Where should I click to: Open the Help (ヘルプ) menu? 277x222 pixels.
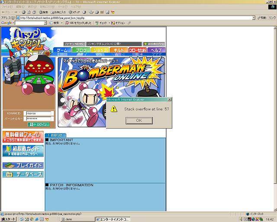click(x=76, y=7)
